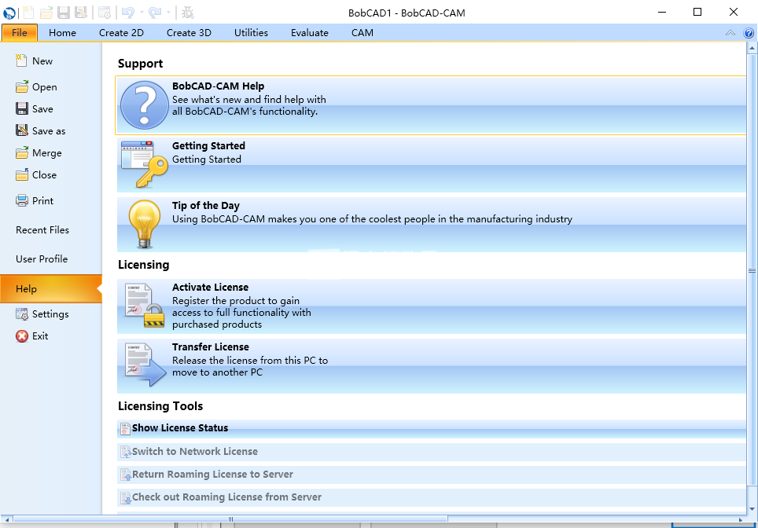
Task: Click the BobCAD-CAM Help question mark icon
Action: (144, 104)
